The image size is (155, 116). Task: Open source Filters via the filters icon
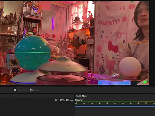pyautogui.click(x=31, y=90)
